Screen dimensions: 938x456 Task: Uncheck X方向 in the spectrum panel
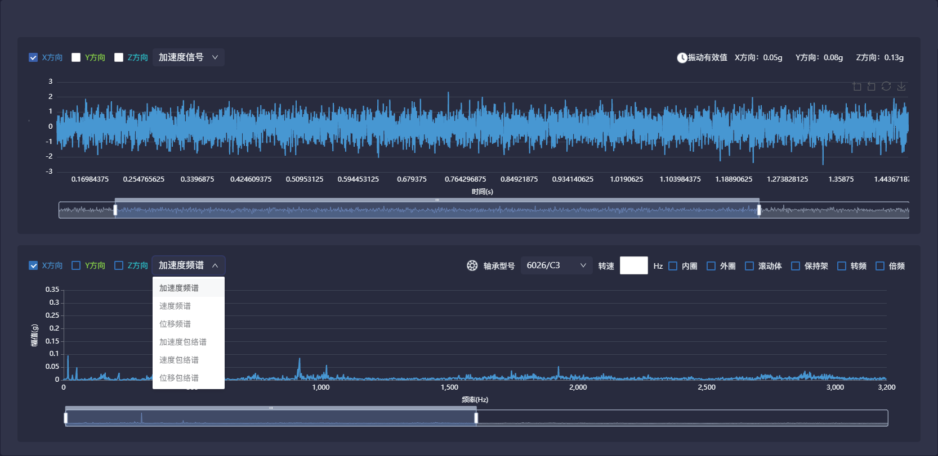33,265
